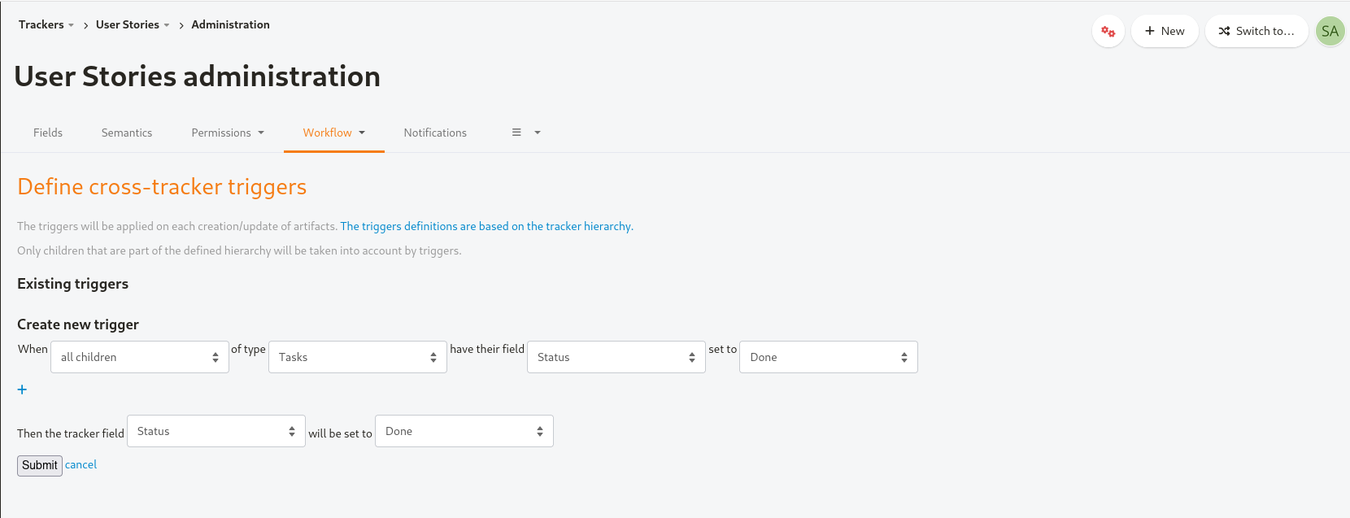Expand the User Stories breadcrumb dropdown

(x=133, y=25)
